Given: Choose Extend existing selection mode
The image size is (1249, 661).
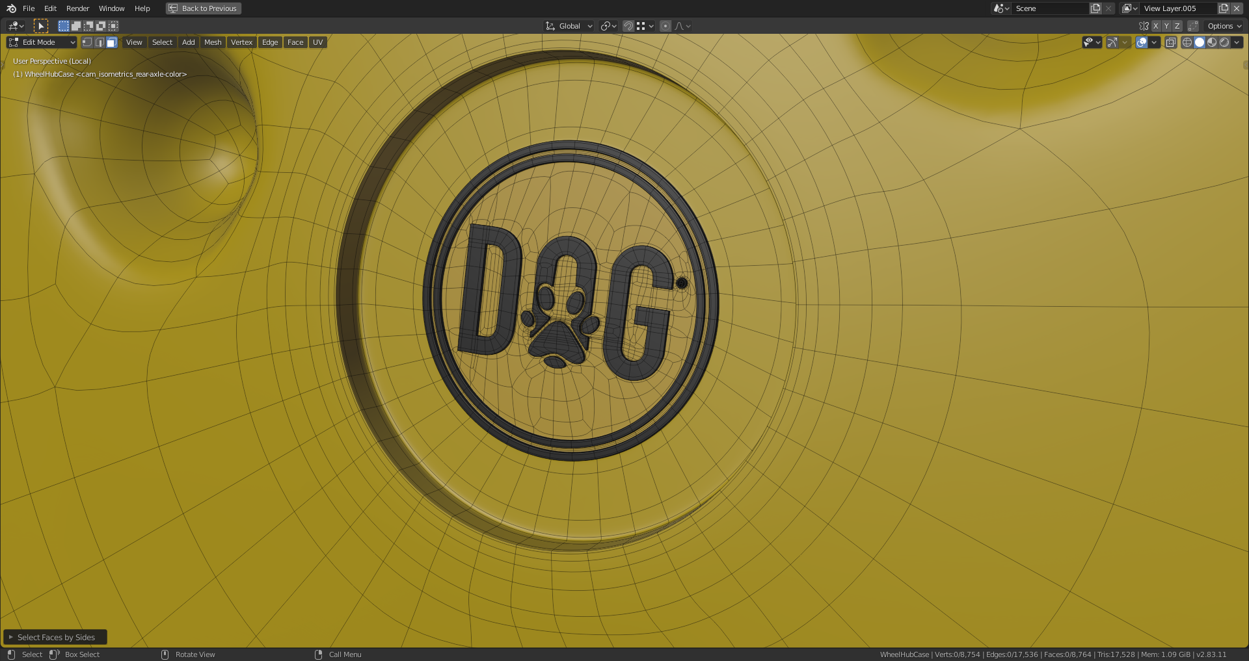Looking at the screenshot, I should pos(75,26).
